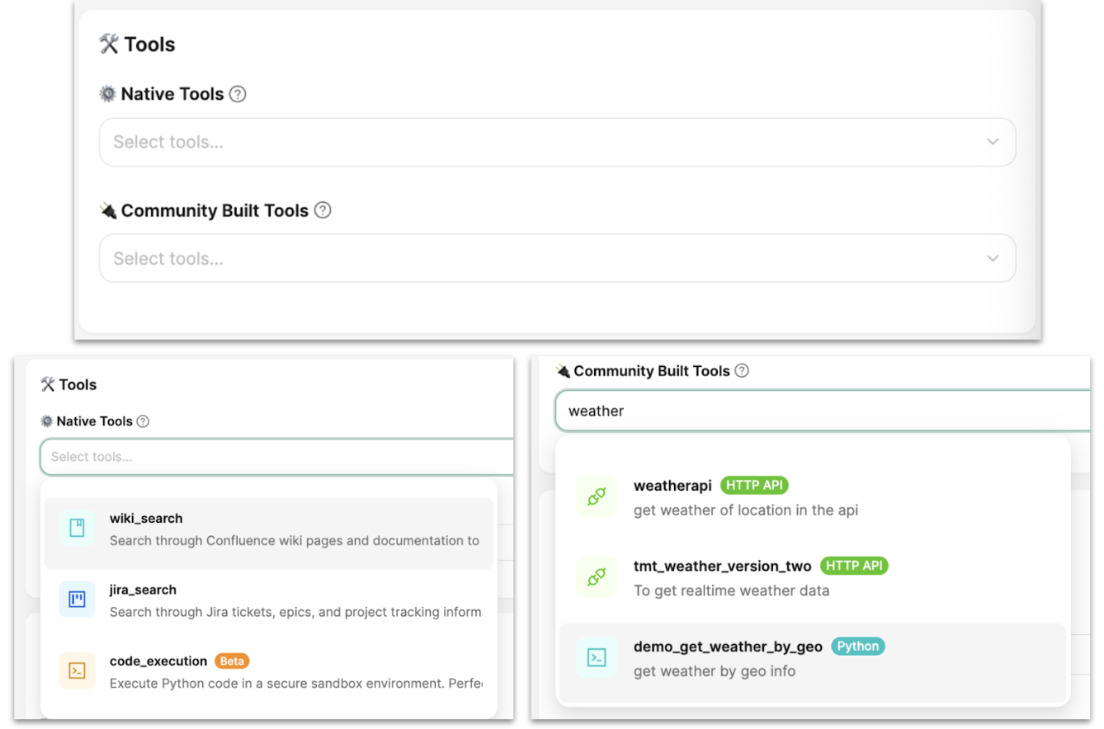Image resolution: width=1104 pixels, height=729 pixels.
Task: Click the wiki_search document icon
Action: tap(77, 529)
